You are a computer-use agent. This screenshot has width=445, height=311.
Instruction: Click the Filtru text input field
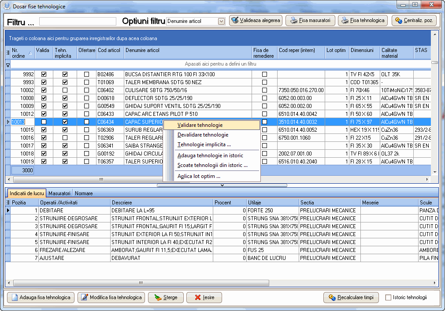78,21
